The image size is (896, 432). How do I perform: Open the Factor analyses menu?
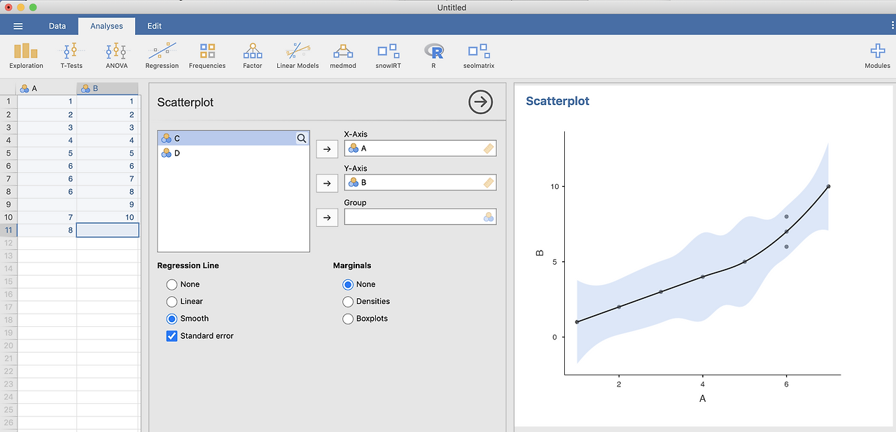pos(253,55)
